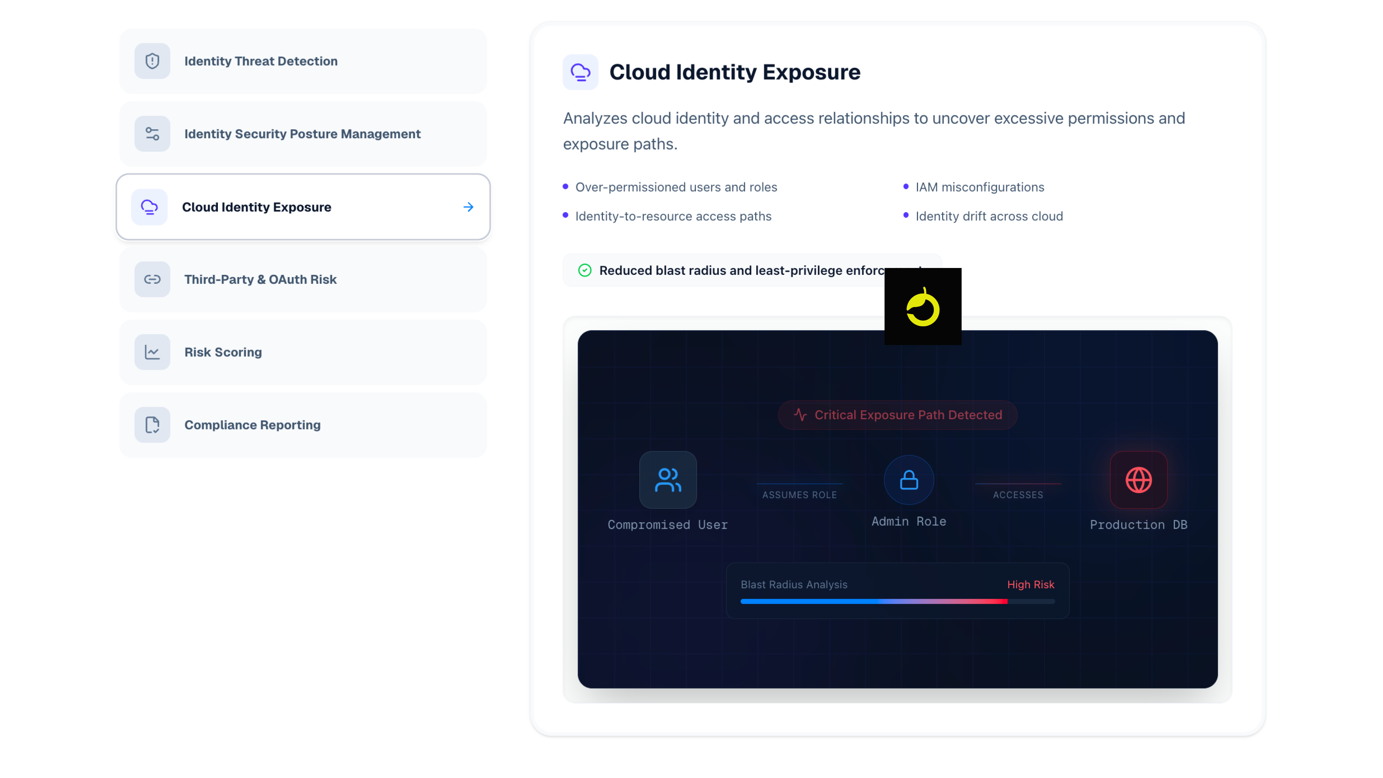This screenshot has height=778, width=1383.
Task: Click the yellow logo on black square
Action: 922,307
